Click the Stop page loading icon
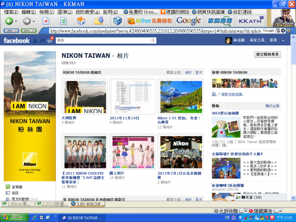The width and height of the screenshot is (296, 222). tap(46, 21)
